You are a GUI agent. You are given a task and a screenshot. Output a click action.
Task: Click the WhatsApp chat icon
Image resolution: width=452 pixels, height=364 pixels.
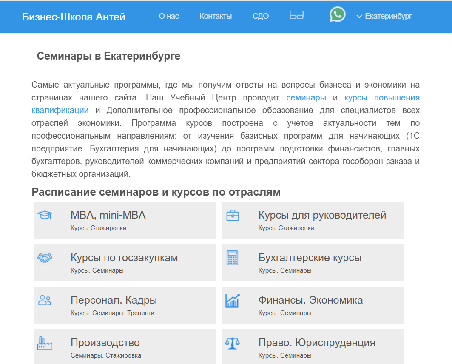[x=337, y=15]
